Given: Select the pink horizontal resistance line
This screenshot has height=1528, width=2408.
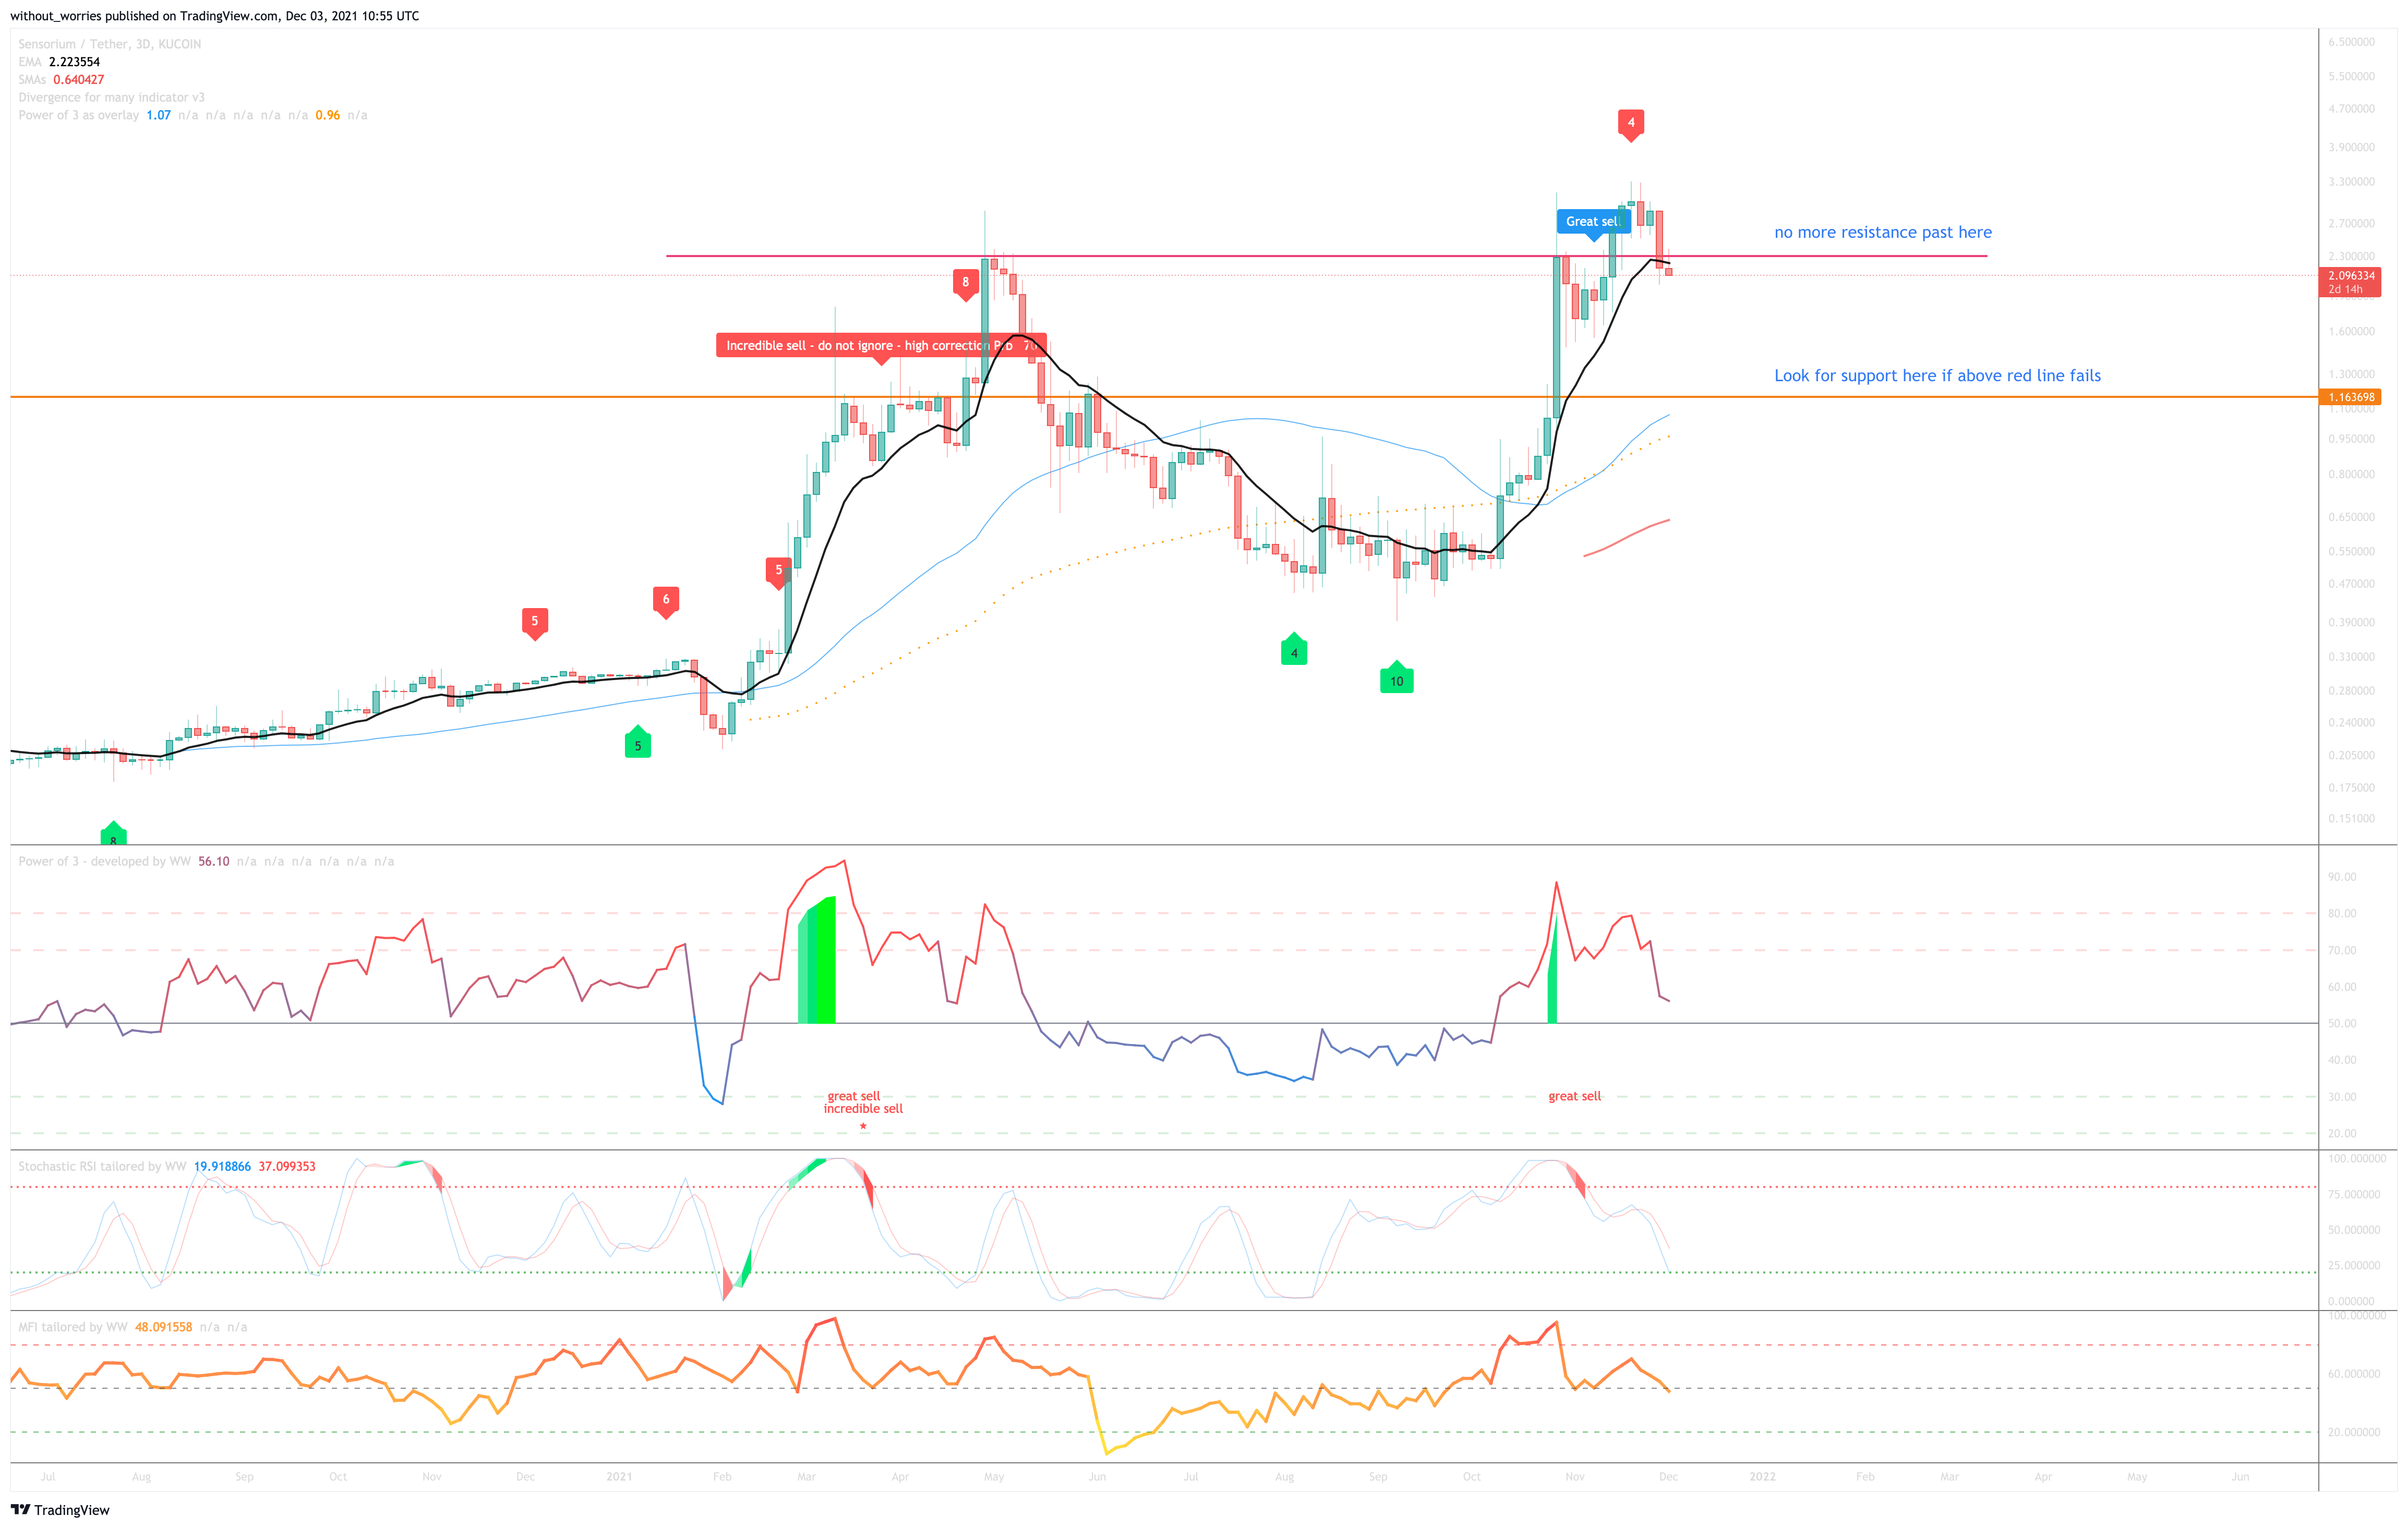Looking at the screenshot, I should coord(1326,256).
